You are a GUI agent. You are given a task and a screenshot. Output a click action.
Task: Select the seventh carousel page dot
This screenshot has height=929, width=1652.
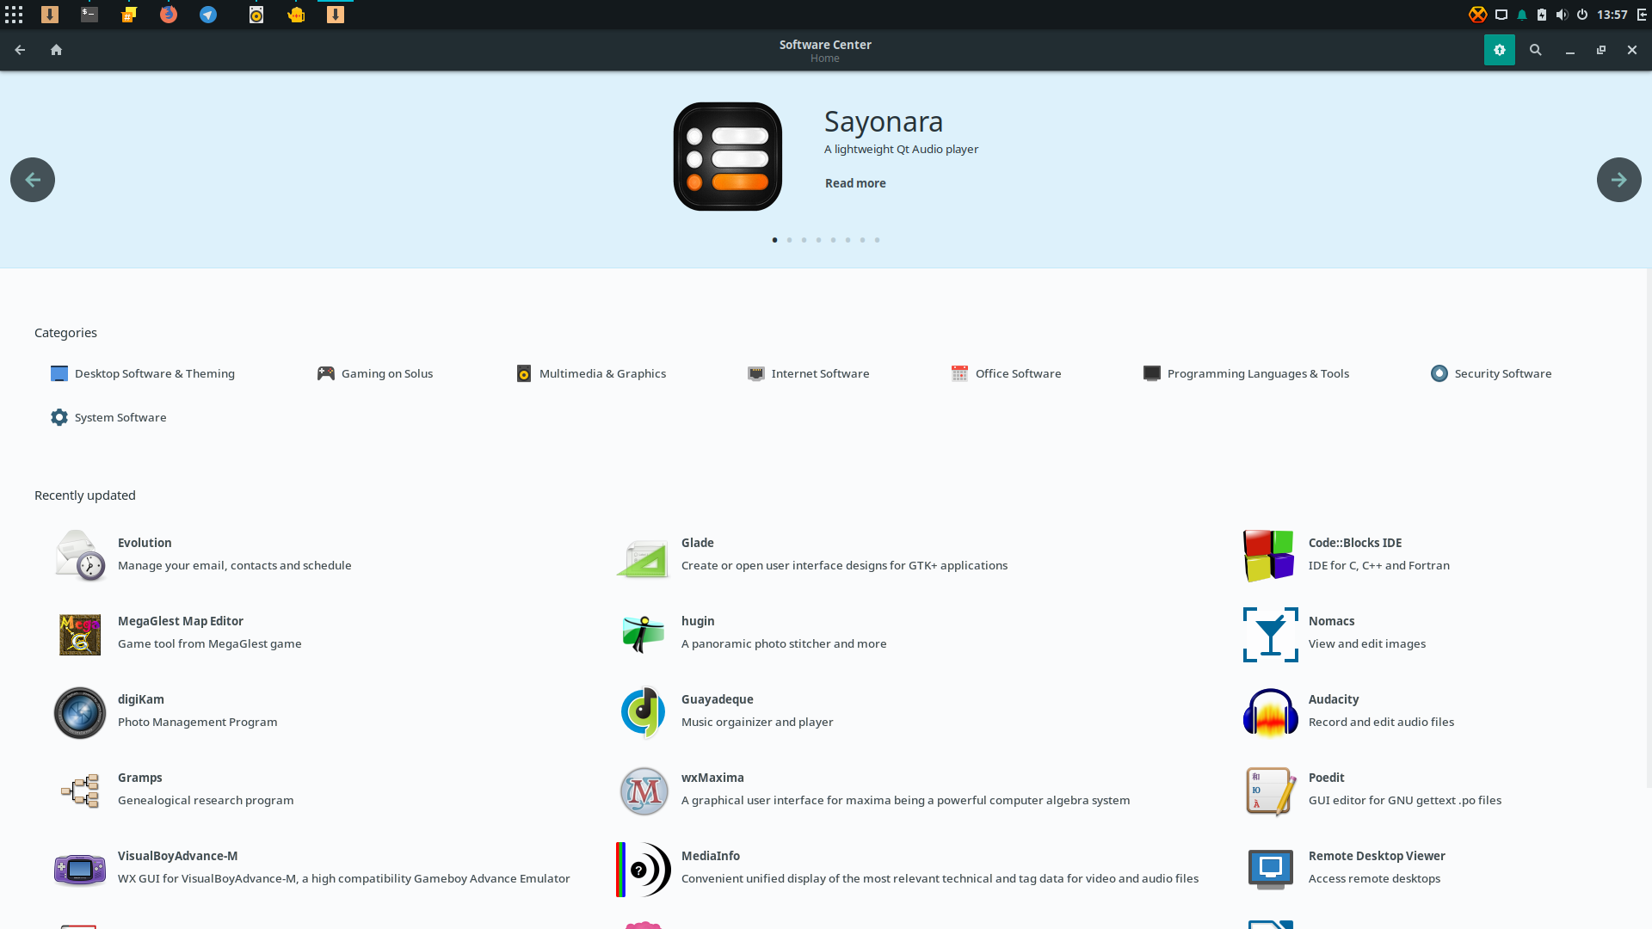(x=862, y=240)
